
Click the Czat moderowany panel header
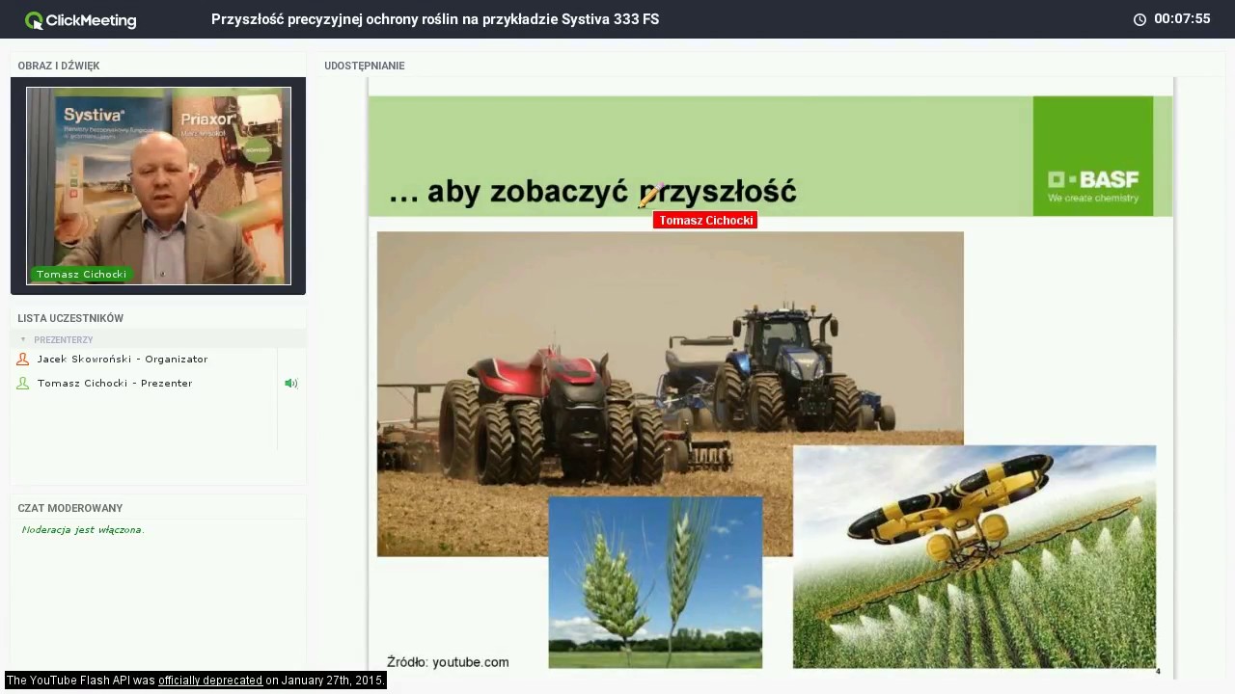pyautogui.click(x=70, y=508)
